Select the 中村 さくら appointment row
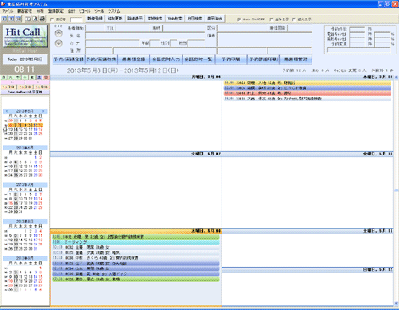The width and height of the screenshot is (399, 310). (136, 258)
